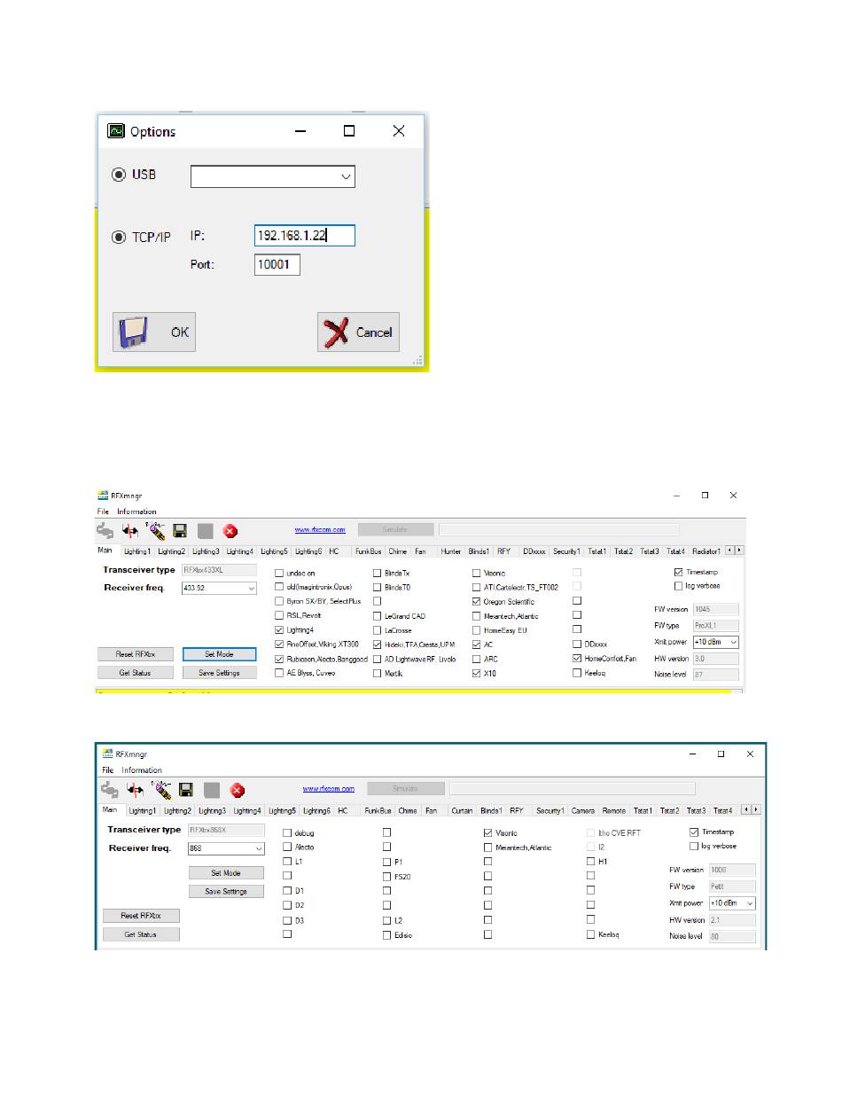Click Get Status button in RFXtrx433XL window

(136, 673)
